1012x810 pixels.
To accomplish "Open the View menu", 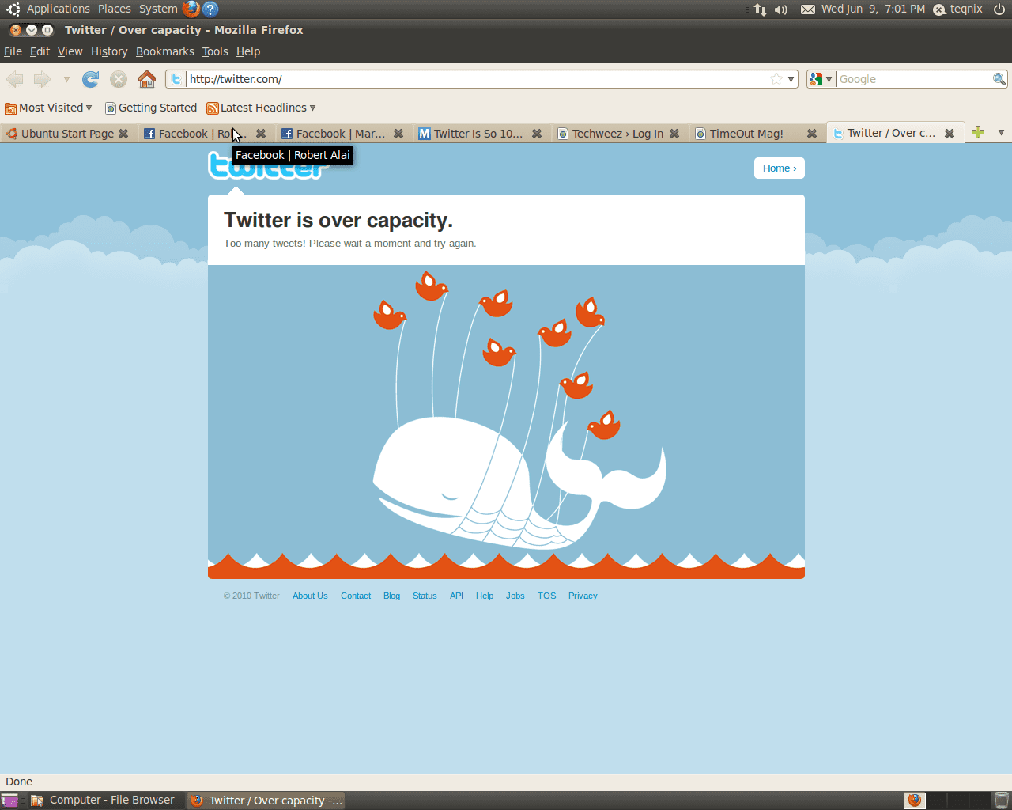I will pos(70,51).
